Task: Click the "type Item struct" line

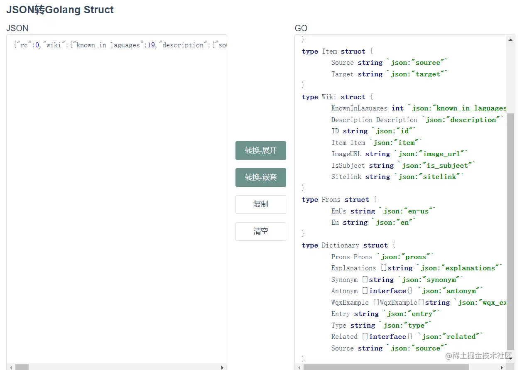Action: point(337,51)
